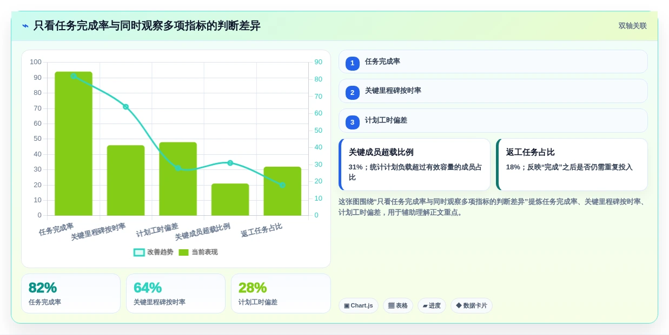Click the 数据卡片 tag chip
The image size is (669, 335).
click(x=472, y=305)
